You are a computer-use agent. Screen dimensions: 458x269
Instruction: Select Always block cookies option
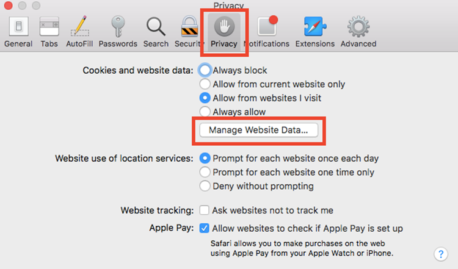tap(205, 70)
